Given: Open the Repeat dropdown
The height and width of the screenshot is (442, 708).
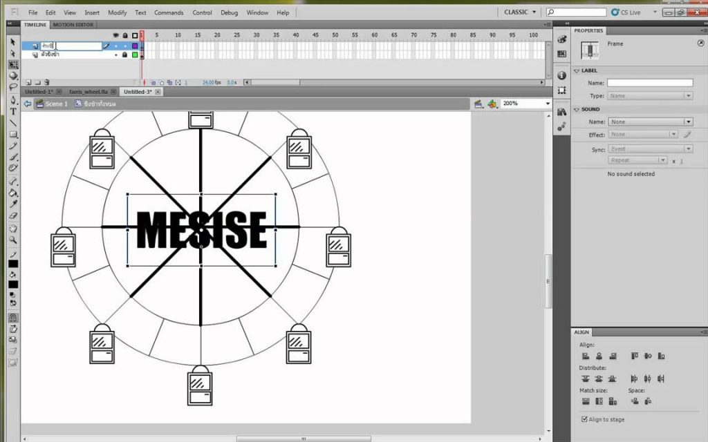Looking at the screenshot, I should 637,160.
